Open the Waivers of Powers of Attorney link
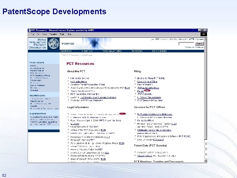237x178 pixels. click(x=87, y=149)
